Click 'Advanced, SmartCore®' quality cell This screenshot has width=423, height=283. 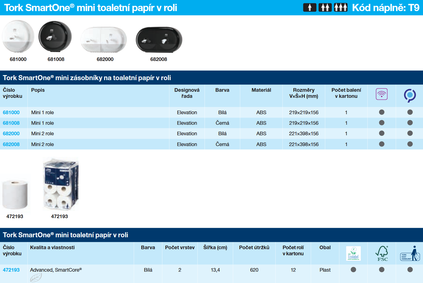56,270
